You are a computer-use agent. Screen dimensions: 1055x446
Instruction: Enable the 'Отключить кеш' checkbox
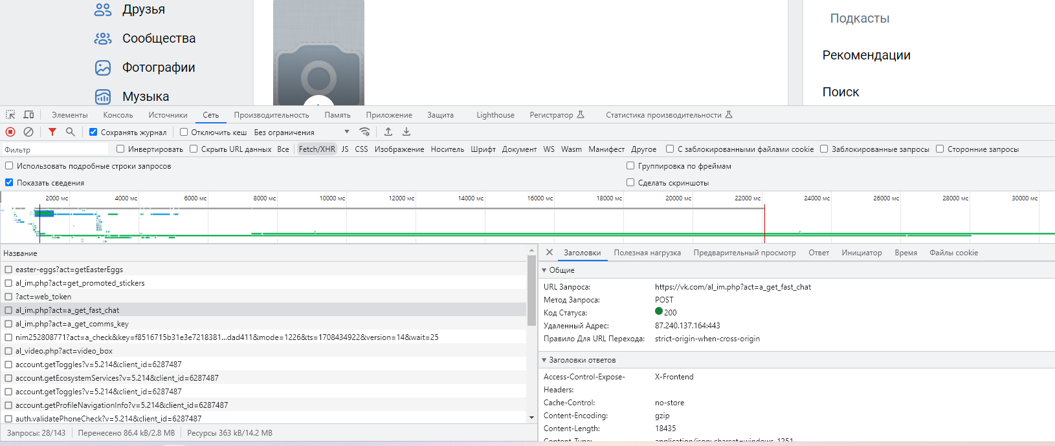click(184, 132)
